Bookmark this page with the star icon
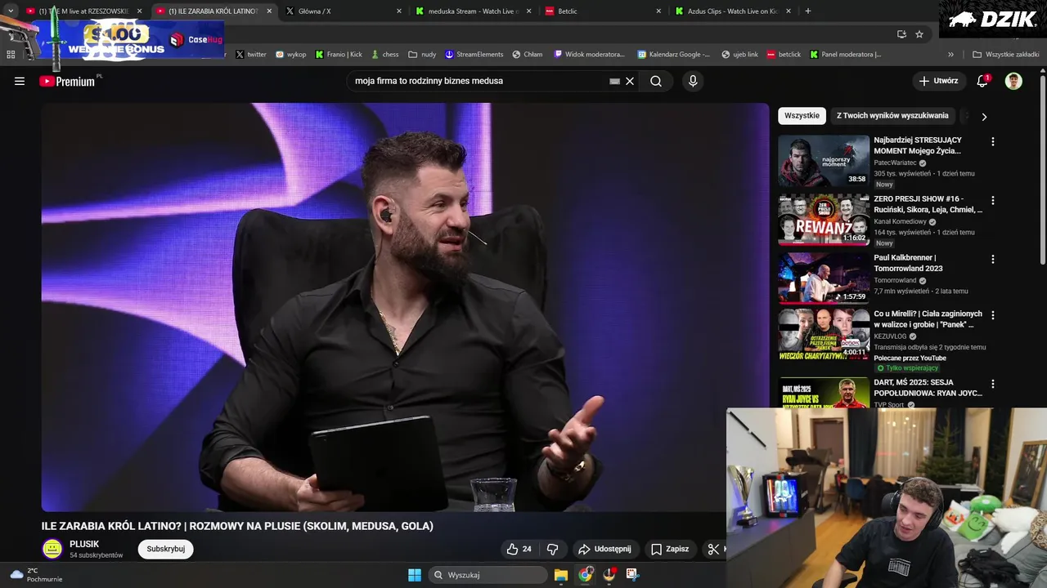Viewport: 1047px width, 588px height. point(919,34)
